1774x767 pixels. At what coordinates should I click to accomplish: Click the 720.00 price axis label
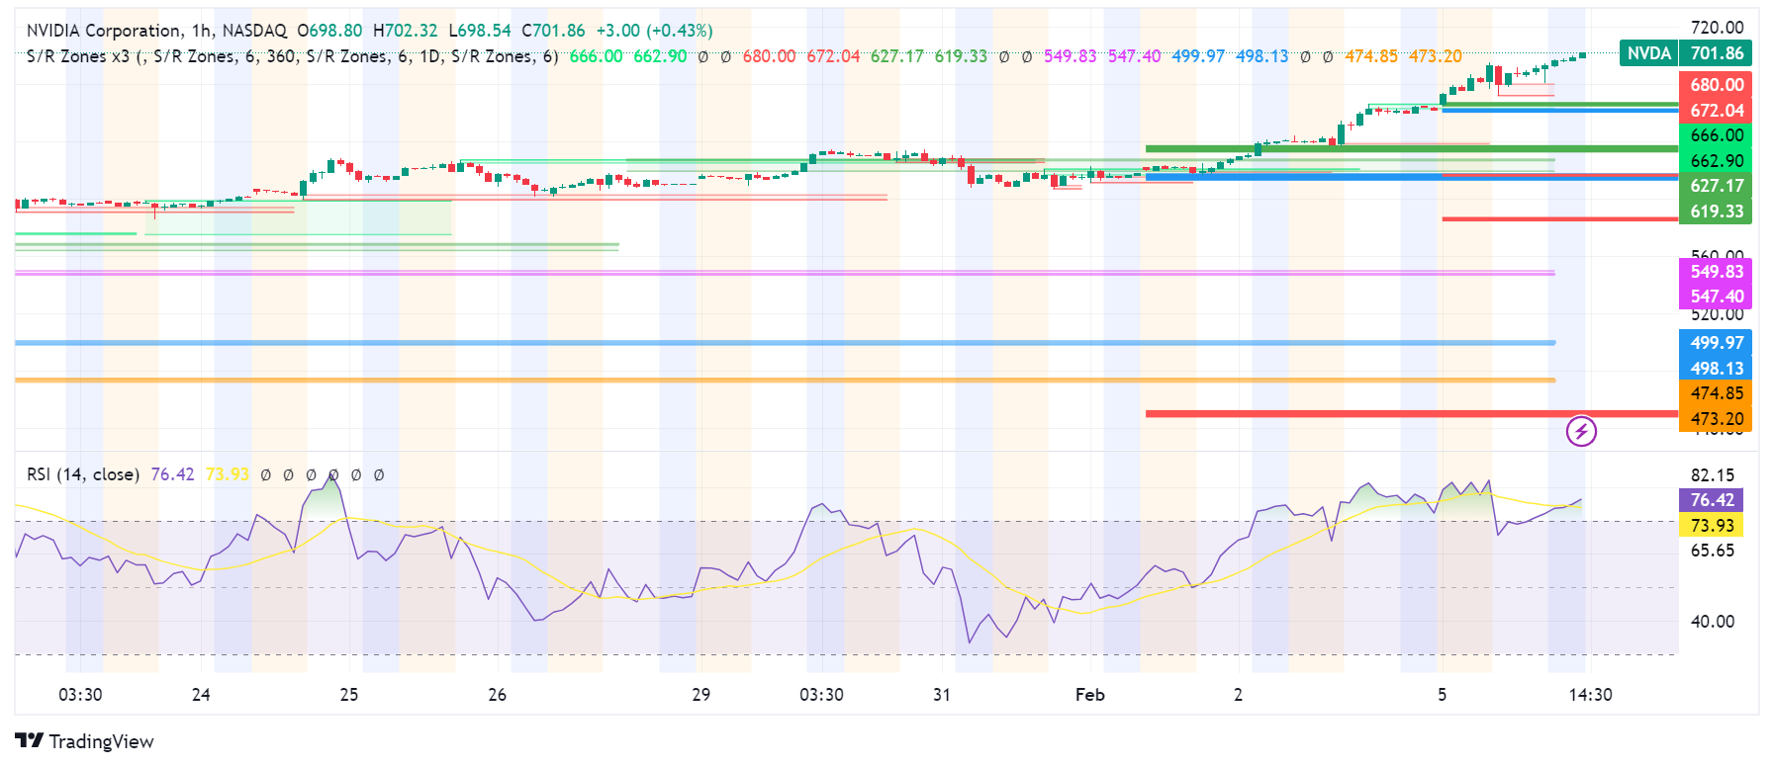(x=1716, y=28)
